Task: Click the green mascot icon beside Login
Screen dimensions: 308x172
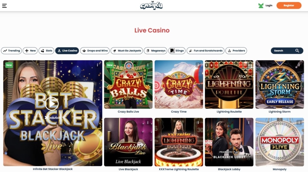Action: click(261, 6)
